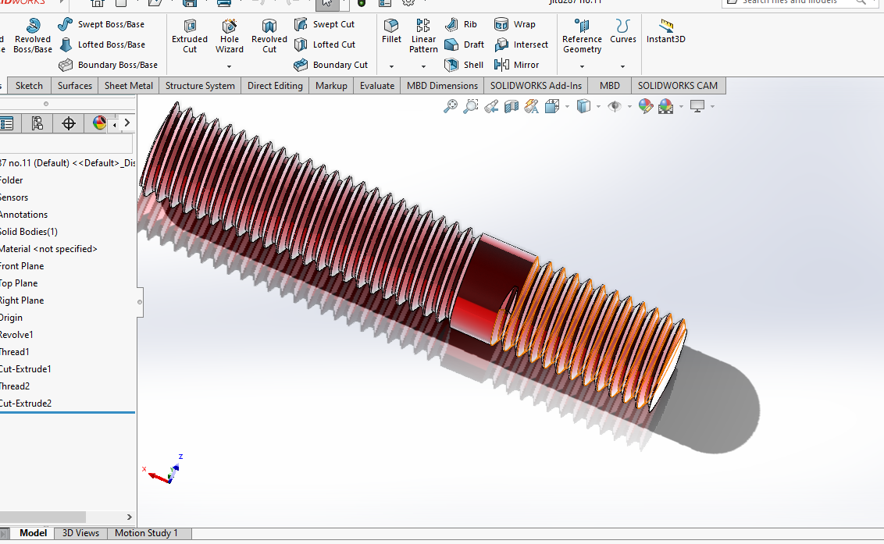Expand Reference Geometry dropdown arrow

(582, 66)
